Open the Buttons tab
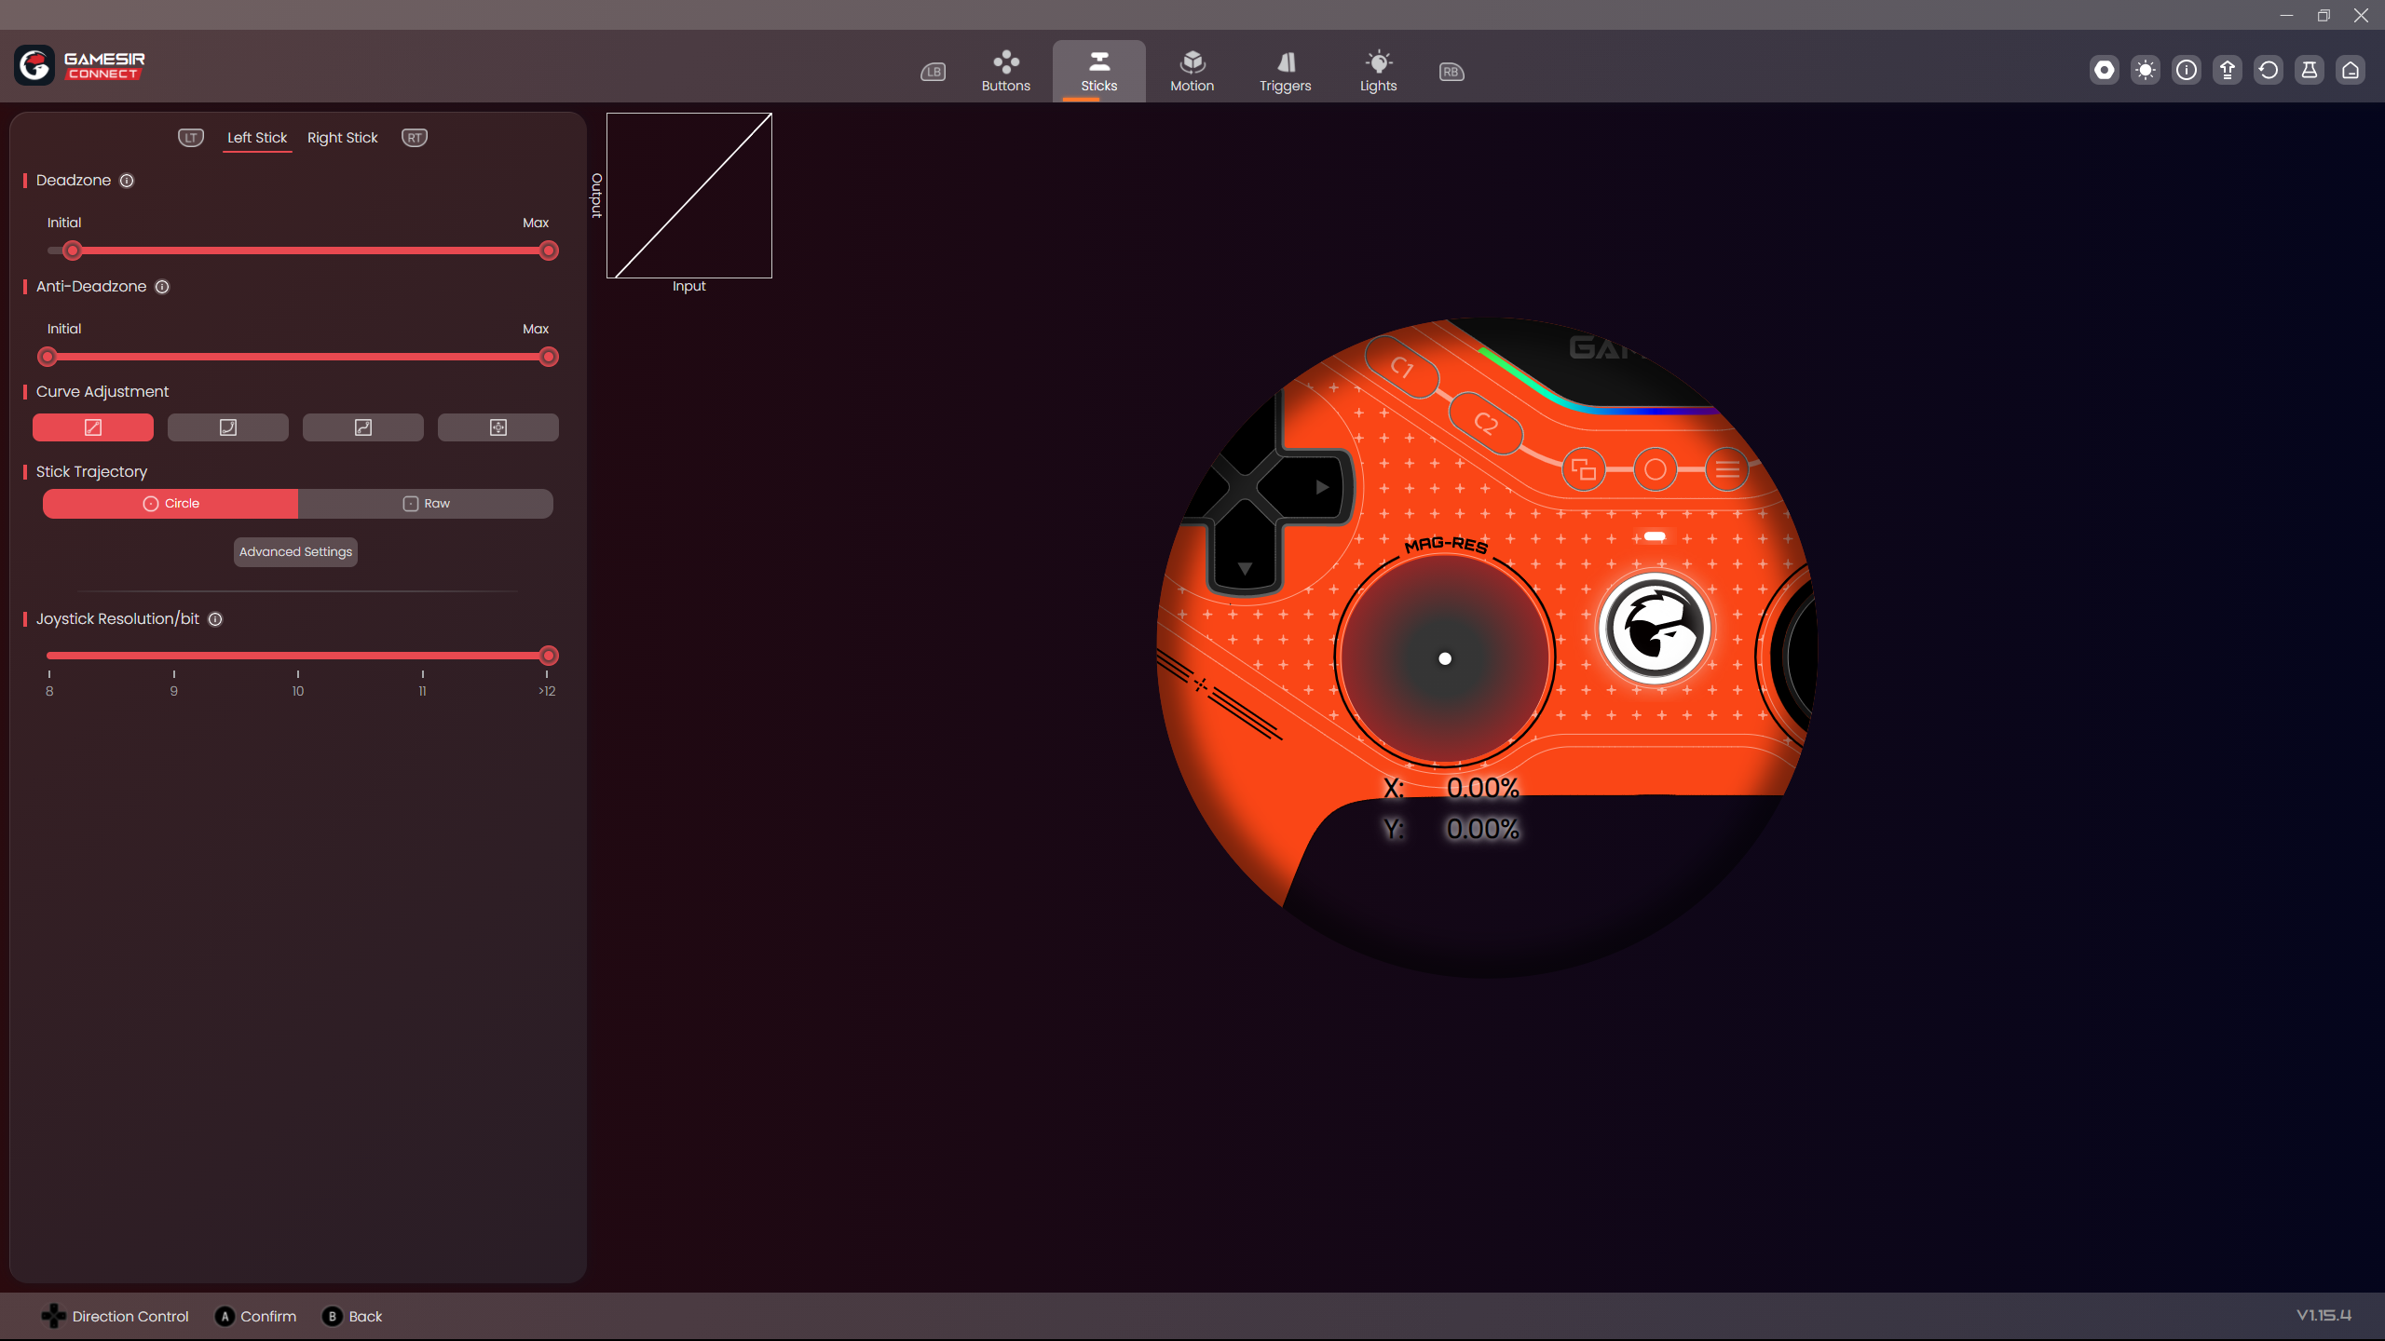Viewport: 2385px width, 1341px height. (1006, 72)
